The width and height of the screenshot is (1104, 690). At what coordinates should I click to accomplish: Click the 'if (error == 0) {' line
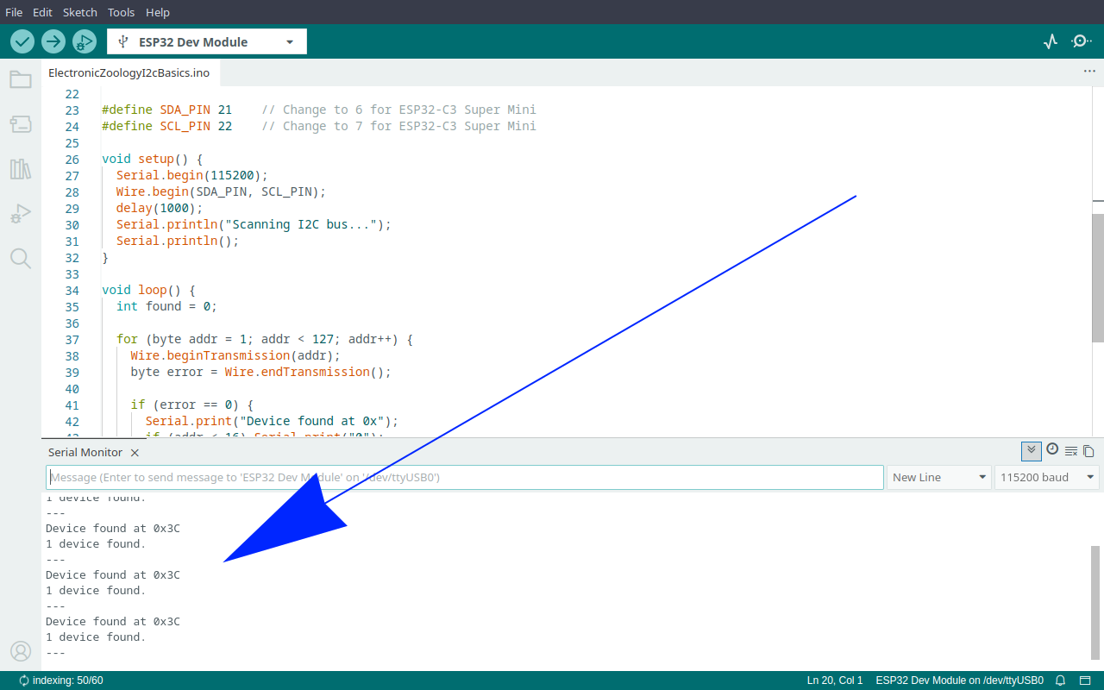(192, 405)
